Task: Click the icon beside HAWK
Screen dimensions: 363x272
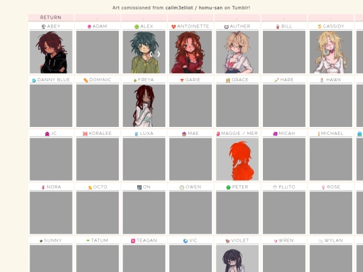Action: point(322,80)
